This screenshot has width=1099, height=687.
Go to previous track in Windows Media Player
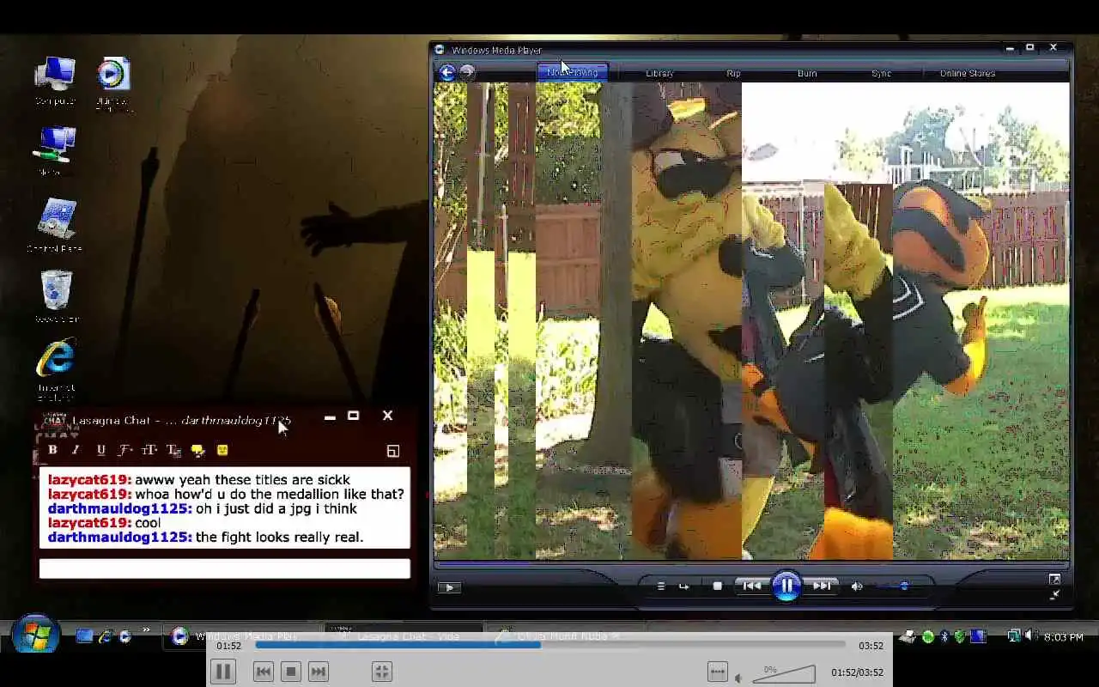click(751, 586)
